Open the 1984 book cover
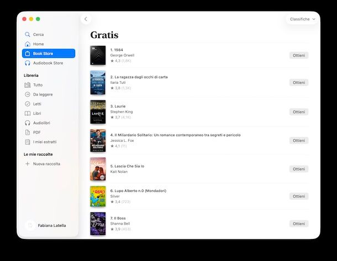337x261 pixels. click(x=98, y=55)
